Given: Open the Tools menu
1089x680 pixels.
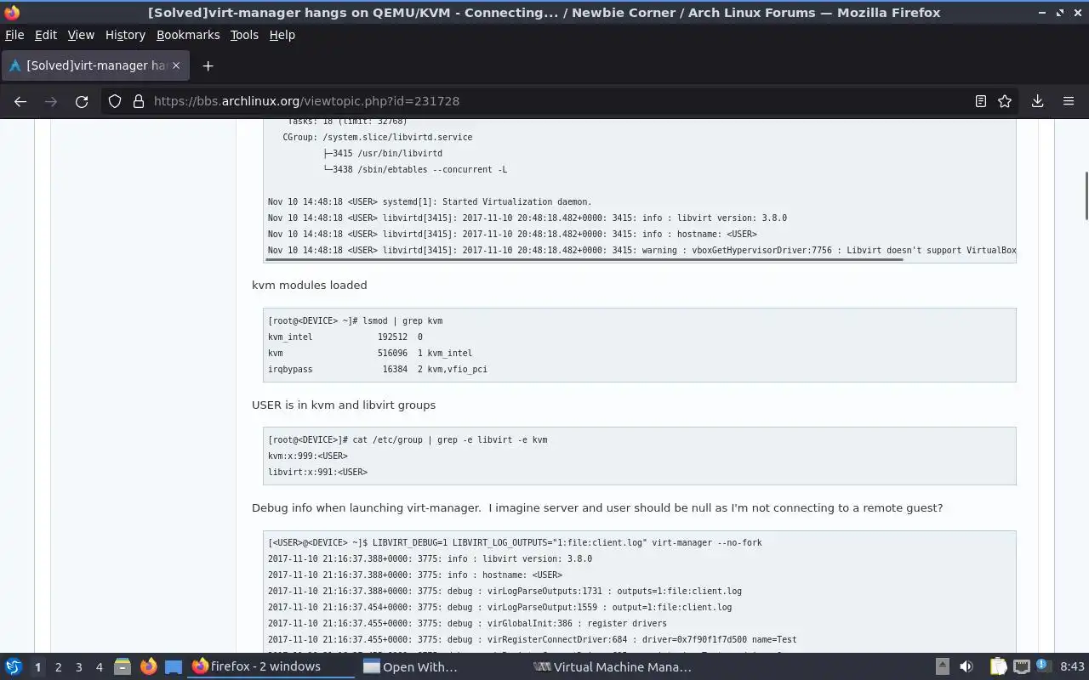Looking at the screenshot, I should (x=244, y=35).
